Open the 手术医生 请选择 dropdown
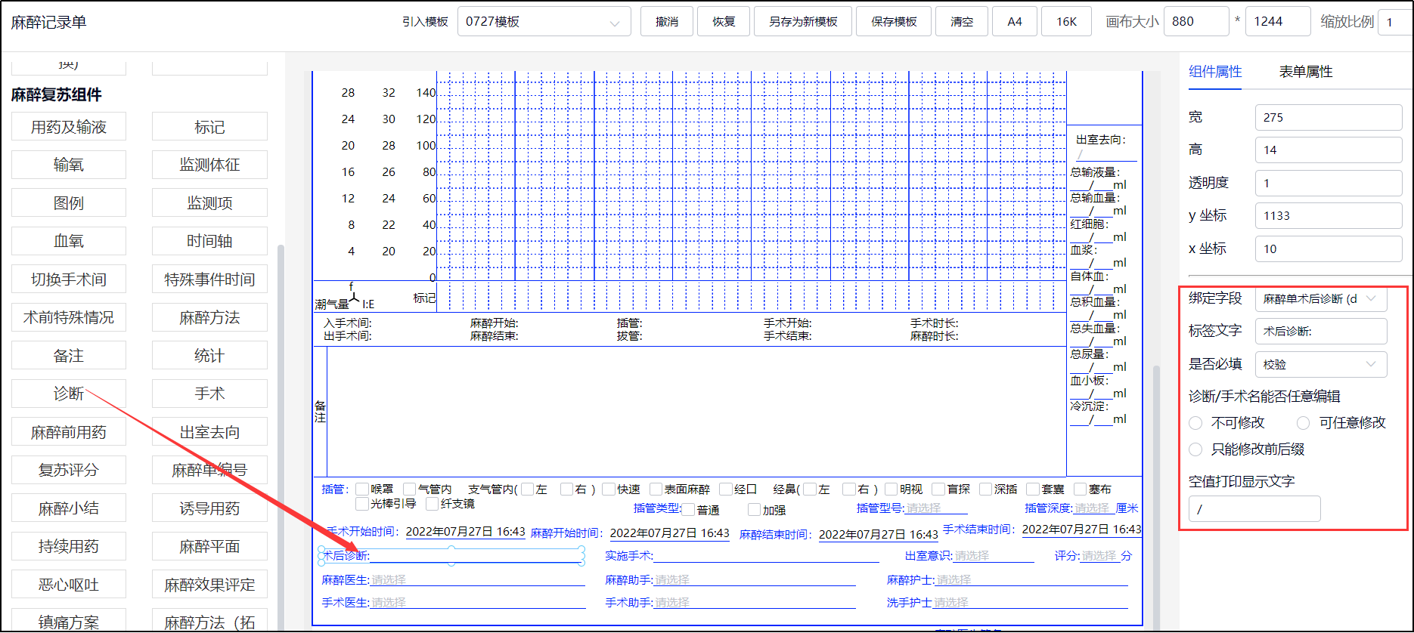The image size is (1414, 633). click(477, 603)
